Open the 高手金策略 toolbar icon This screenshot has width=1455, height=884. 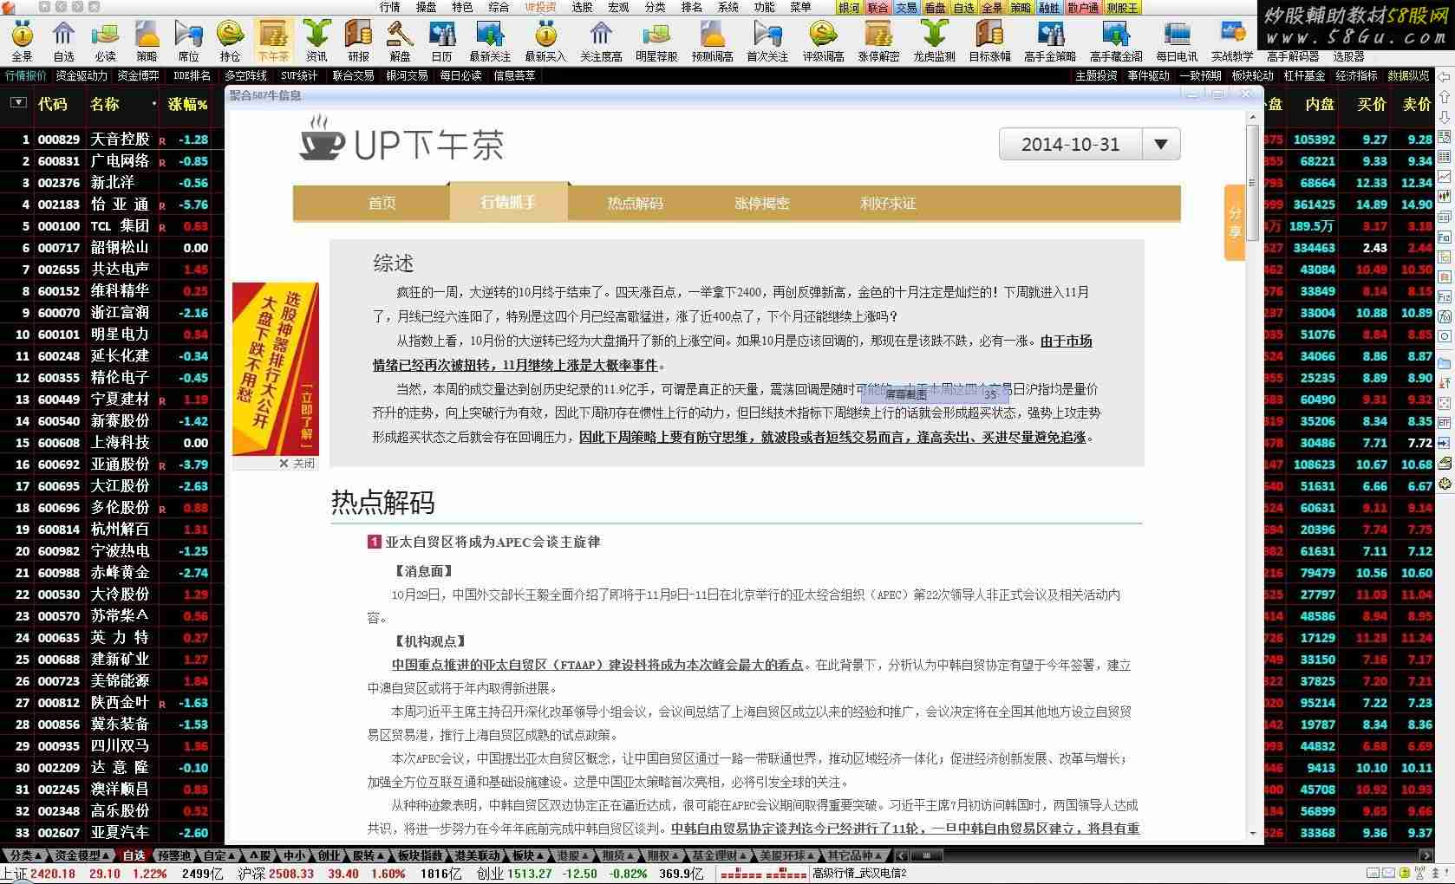pos(1050,41)
